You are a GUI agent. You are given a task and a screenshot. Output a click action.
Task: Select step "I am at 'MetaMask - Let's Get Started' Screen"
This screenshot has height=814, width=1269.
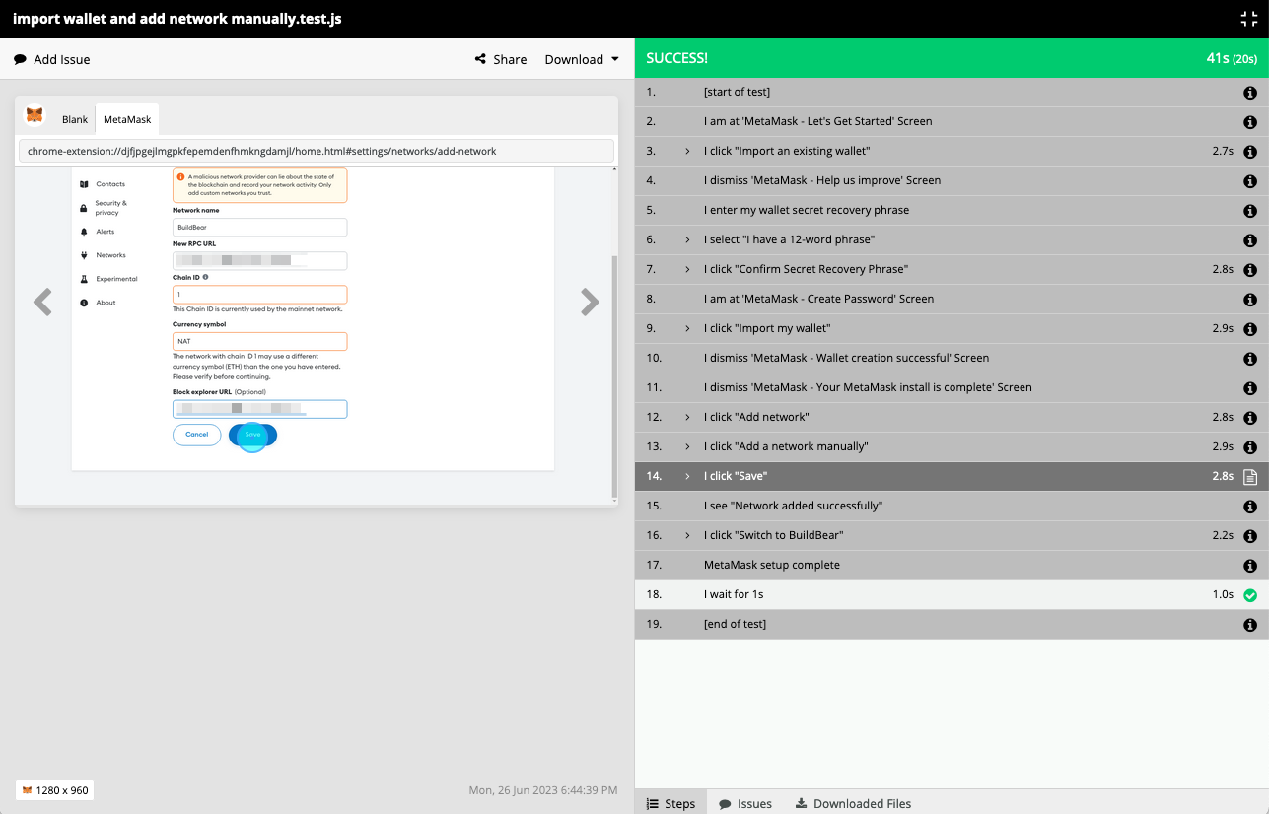click(x=952, y=122)
